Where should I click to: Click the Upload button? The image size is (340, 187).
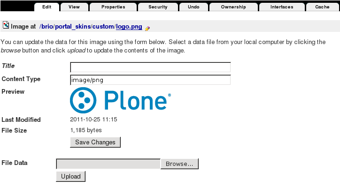pos(71,176)
